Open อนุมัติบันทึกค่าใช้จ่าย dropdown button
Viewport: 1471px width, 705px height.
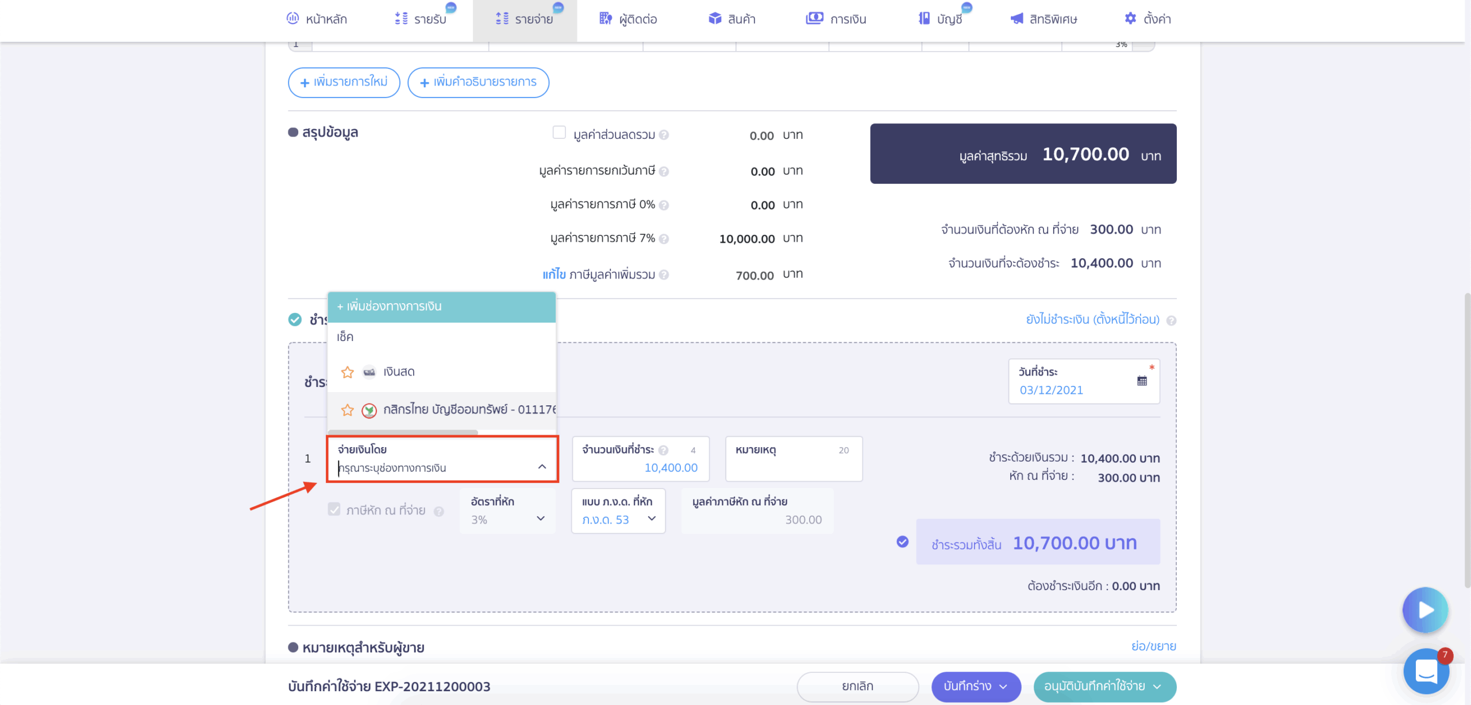tap(1104, 687)
